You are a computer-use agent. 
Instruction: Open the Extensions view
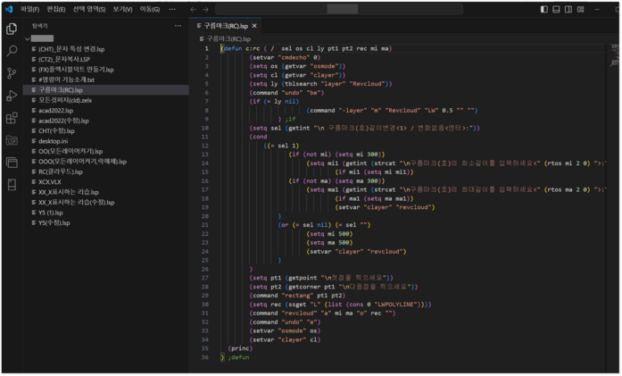(12, 118)
